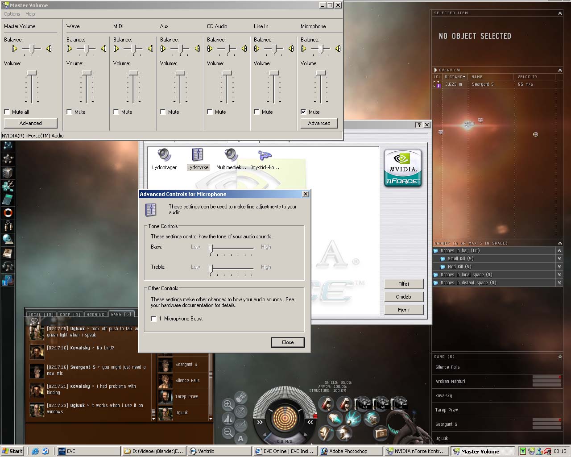Screen dimensions: 571x457
Task: Check the Mute all box
Action: [7, 112]
